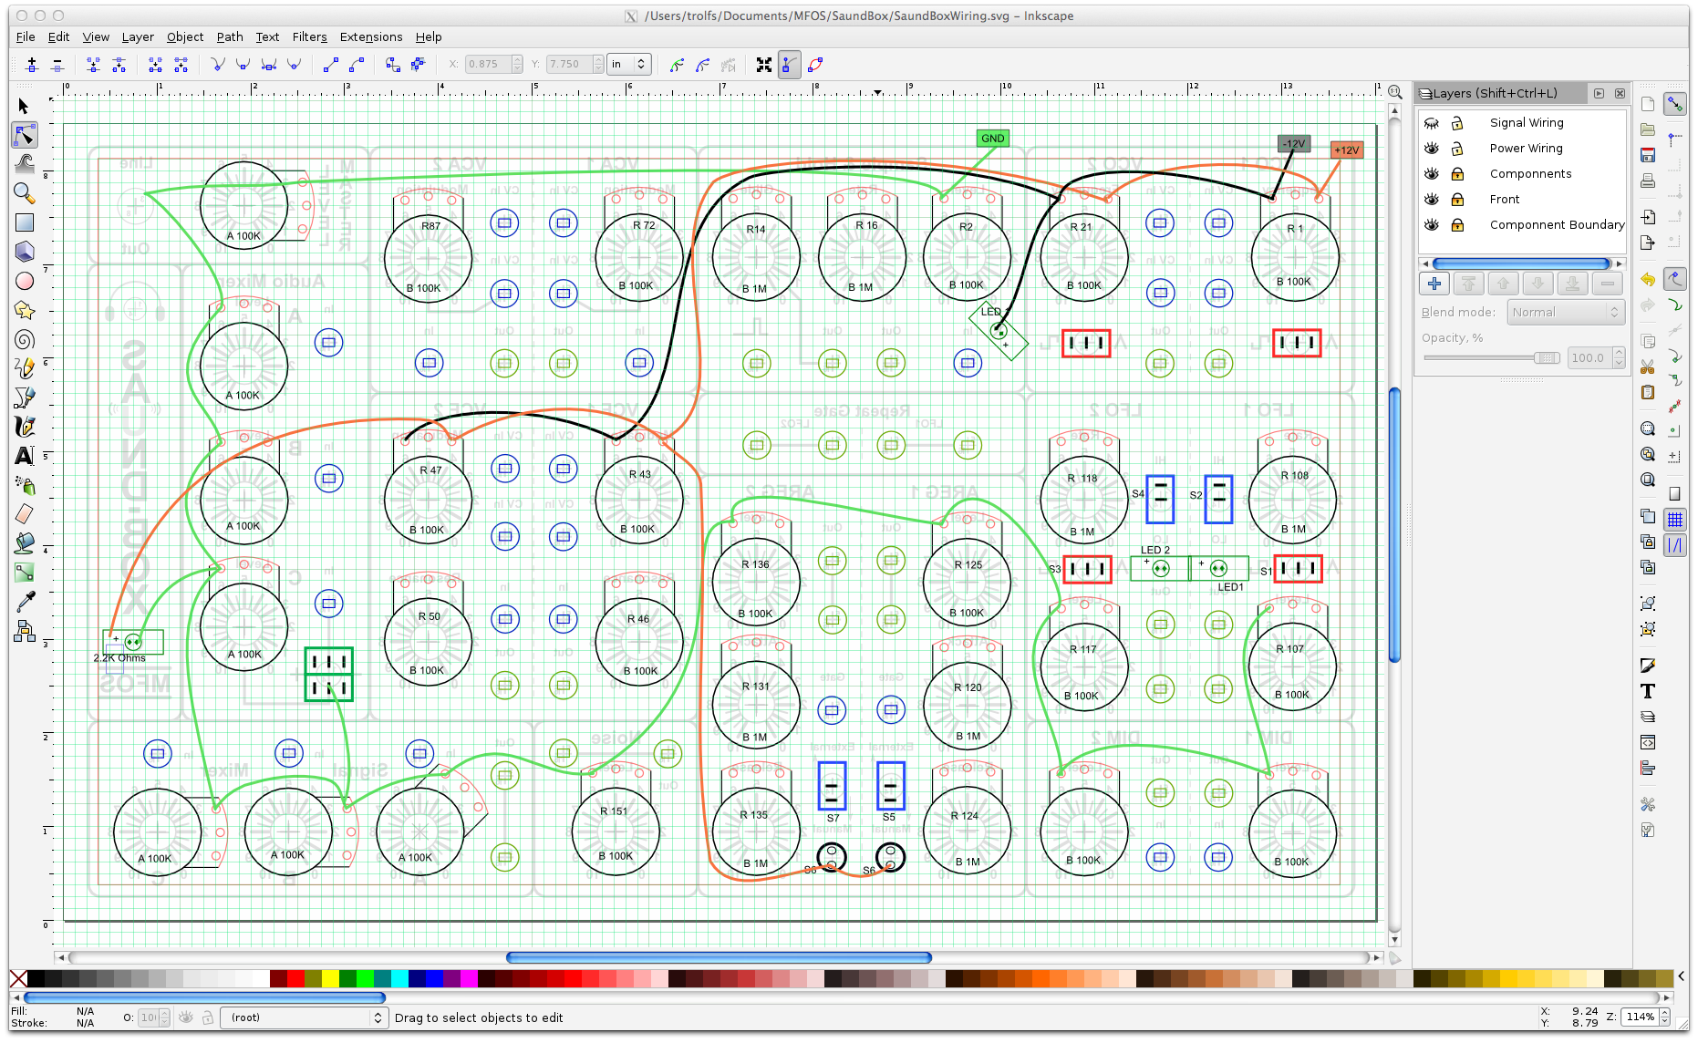Viewport: 1698px width, 1043px height.
Task: Select the Zoom magnifier tool
Action: point(25,193)
